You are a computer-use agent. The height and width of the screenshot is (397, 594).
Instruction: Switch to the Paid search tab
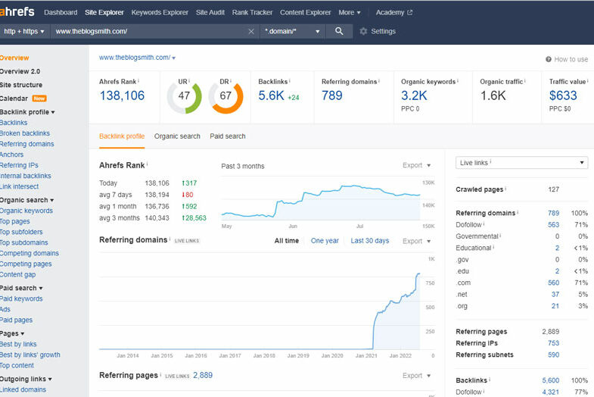tap(228, 136)
